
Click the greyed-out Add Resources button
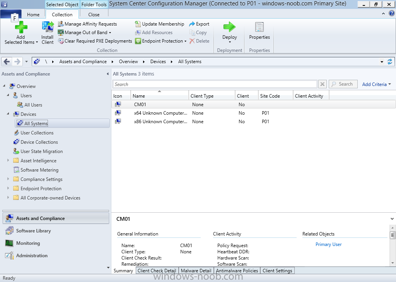154,33
